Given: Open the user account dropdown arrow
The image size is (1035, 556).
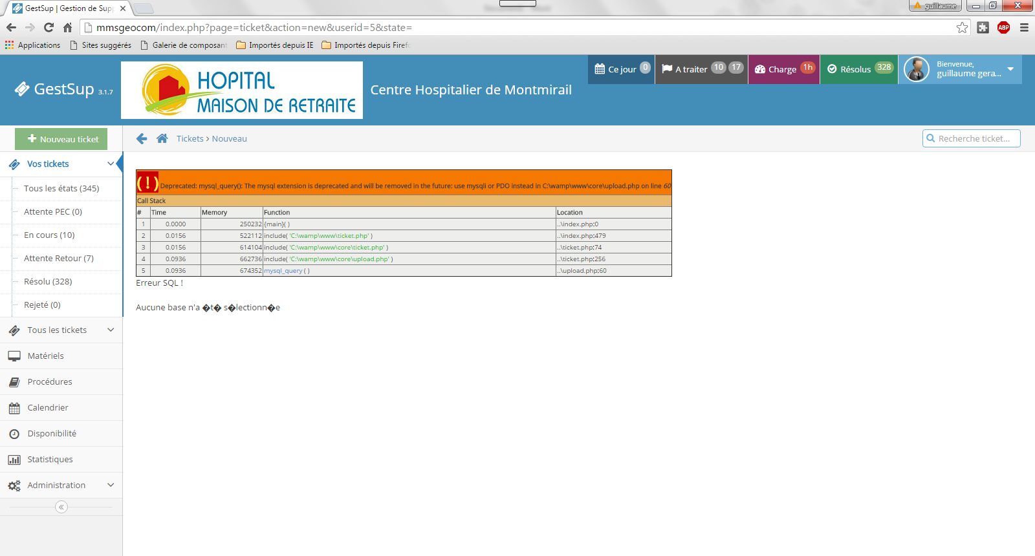Looking at the screenshot, I should click(x=1010, y=69).
